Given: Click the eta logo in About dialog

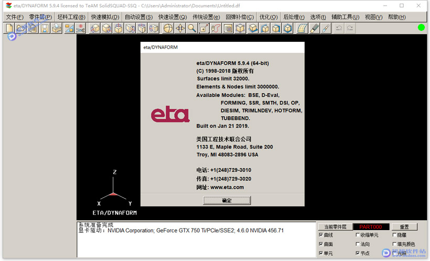Looking at the screenshot, I should tap(170, 115).
